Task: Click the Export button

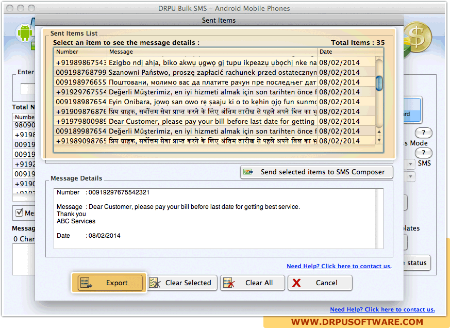Action: [x=110, y=283]
